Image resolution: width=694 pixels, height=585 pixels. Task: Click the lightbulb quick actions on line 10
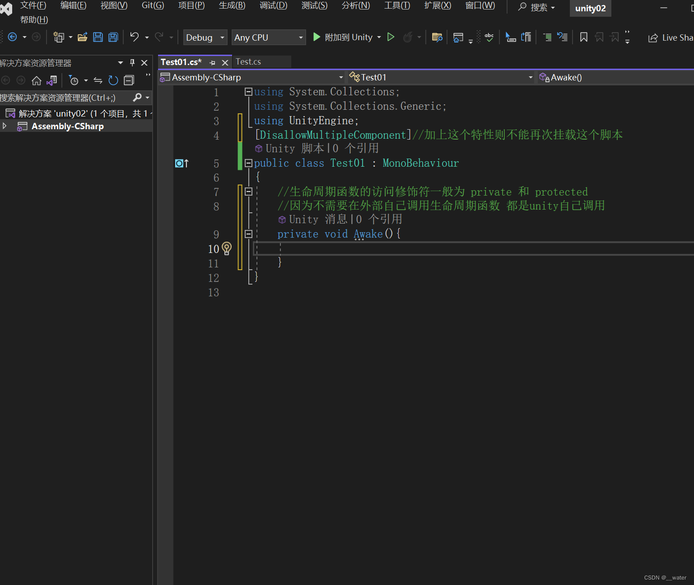click(226, 248)
